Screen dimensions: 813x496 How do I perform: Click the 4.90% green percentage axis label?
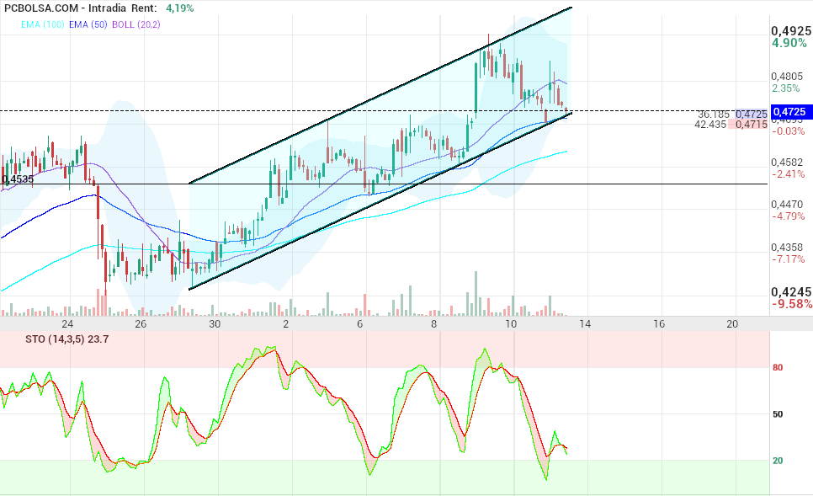coord(789,44)
